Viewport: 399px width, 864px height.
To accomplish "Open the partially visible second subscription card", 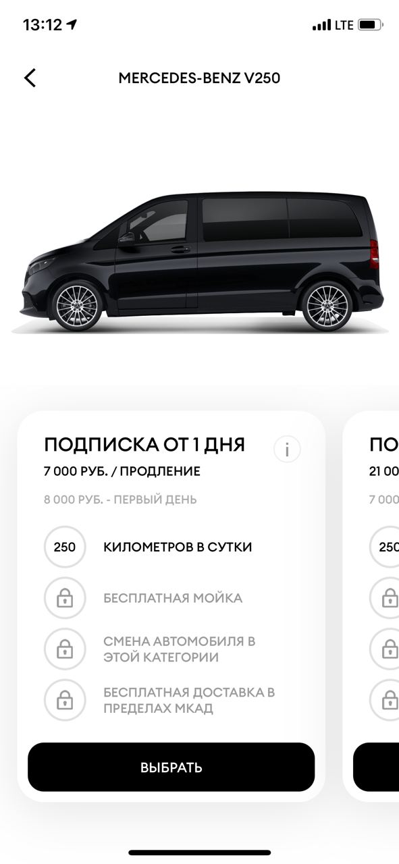I will [371, 606].
